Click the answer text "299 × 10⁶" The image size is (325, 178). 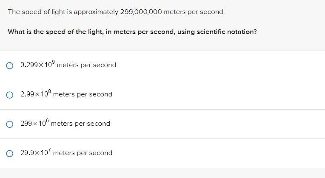(34, 124)
